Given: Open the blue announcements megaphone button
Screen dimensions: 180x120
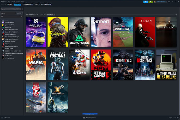Looking at the screenshot, I should click(146, 2).
